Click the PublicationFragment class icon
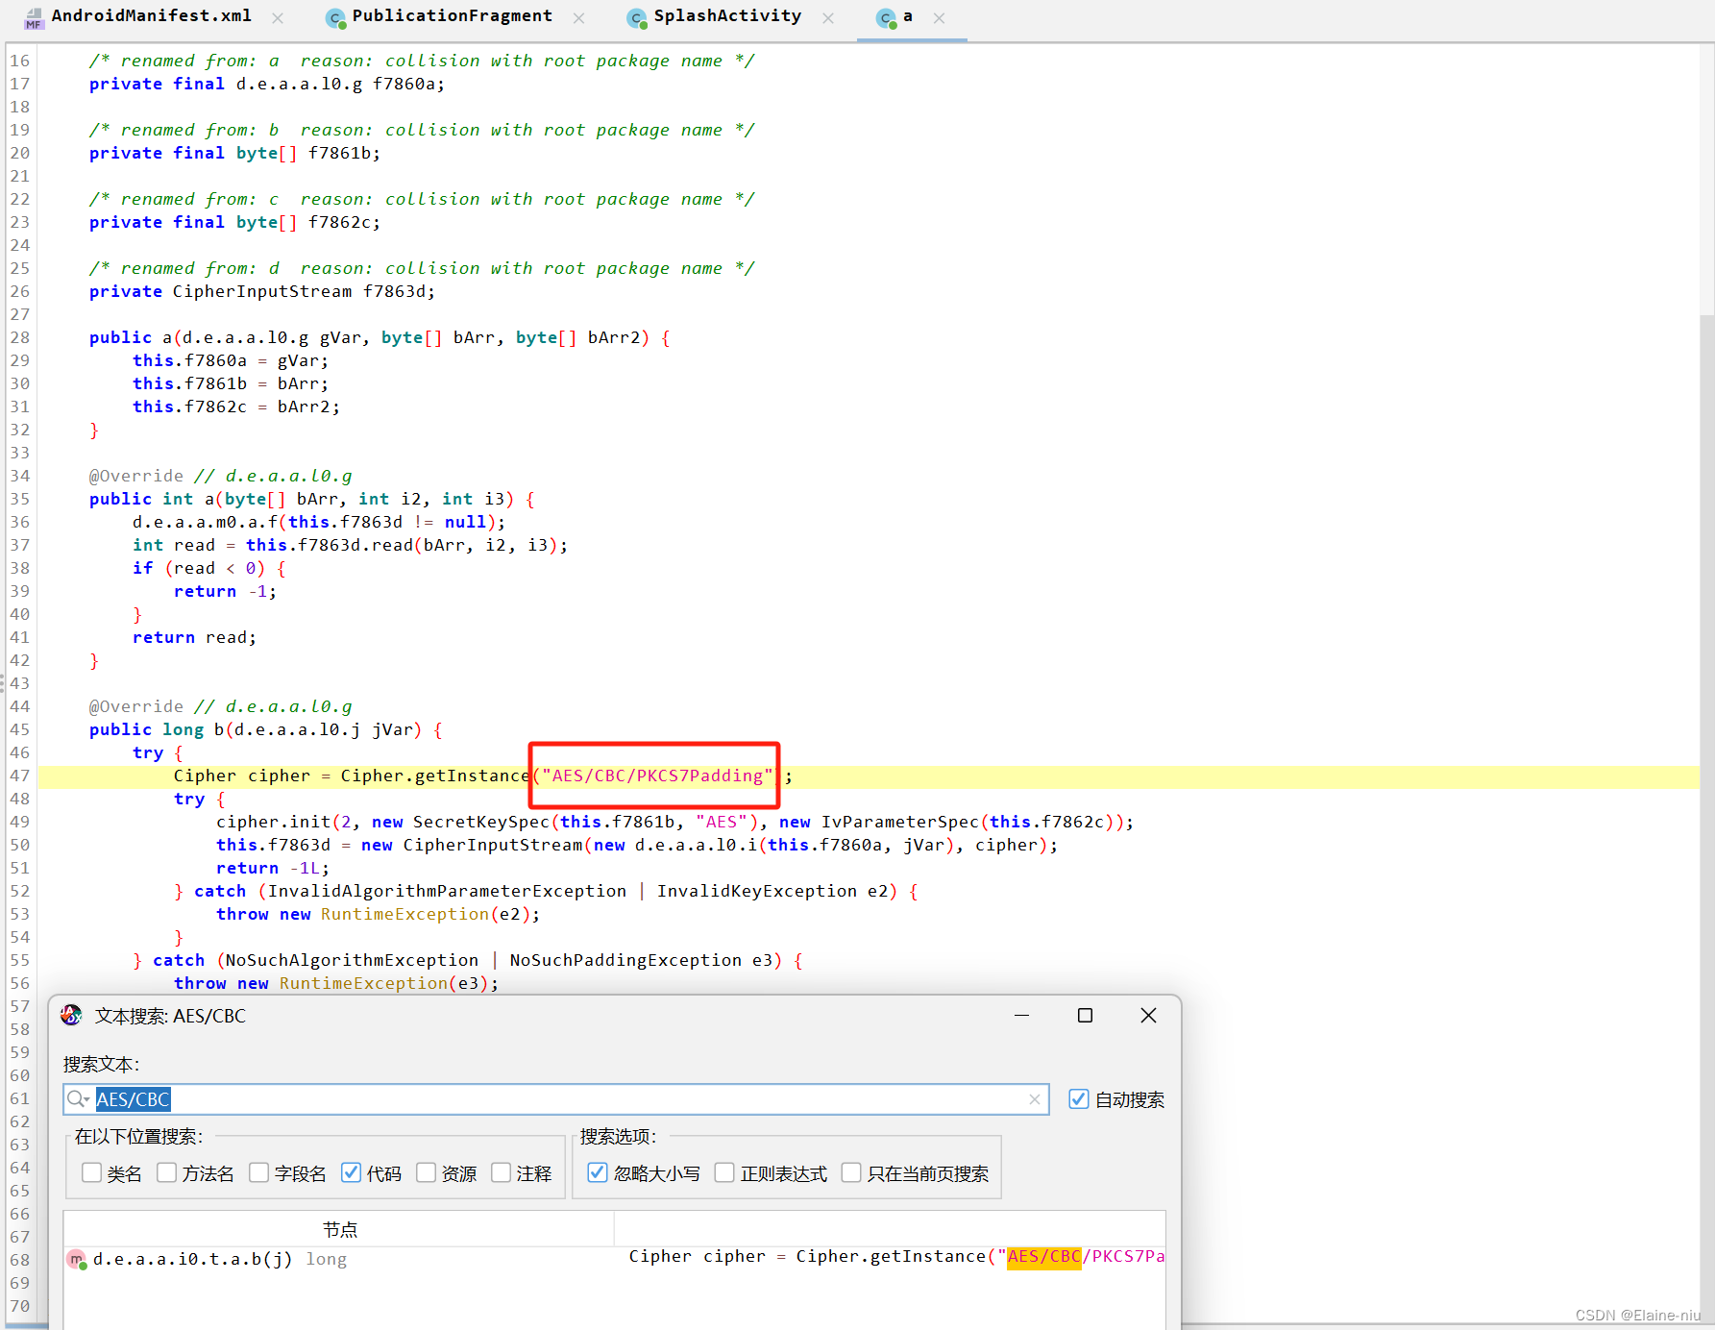This screenshot has height=1330, width=1715. pos(335,18)
